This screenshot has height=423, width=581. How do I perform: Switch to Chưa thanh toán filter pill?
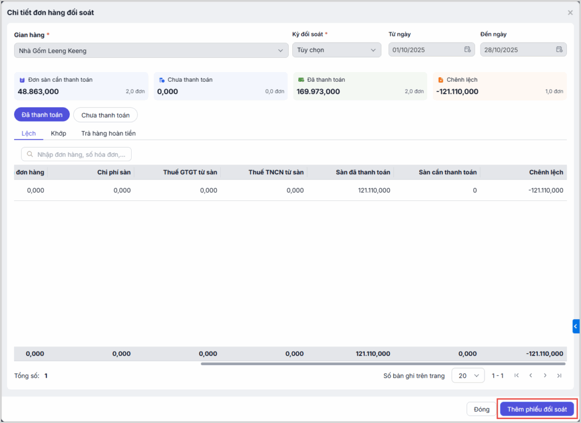click(x=106, y=115)
